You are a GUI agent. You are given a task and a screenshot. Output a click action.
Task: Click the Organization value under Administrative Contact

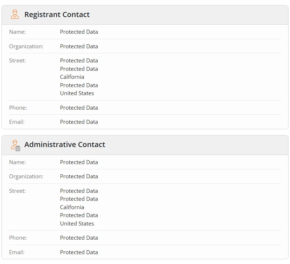click(79, 176)
